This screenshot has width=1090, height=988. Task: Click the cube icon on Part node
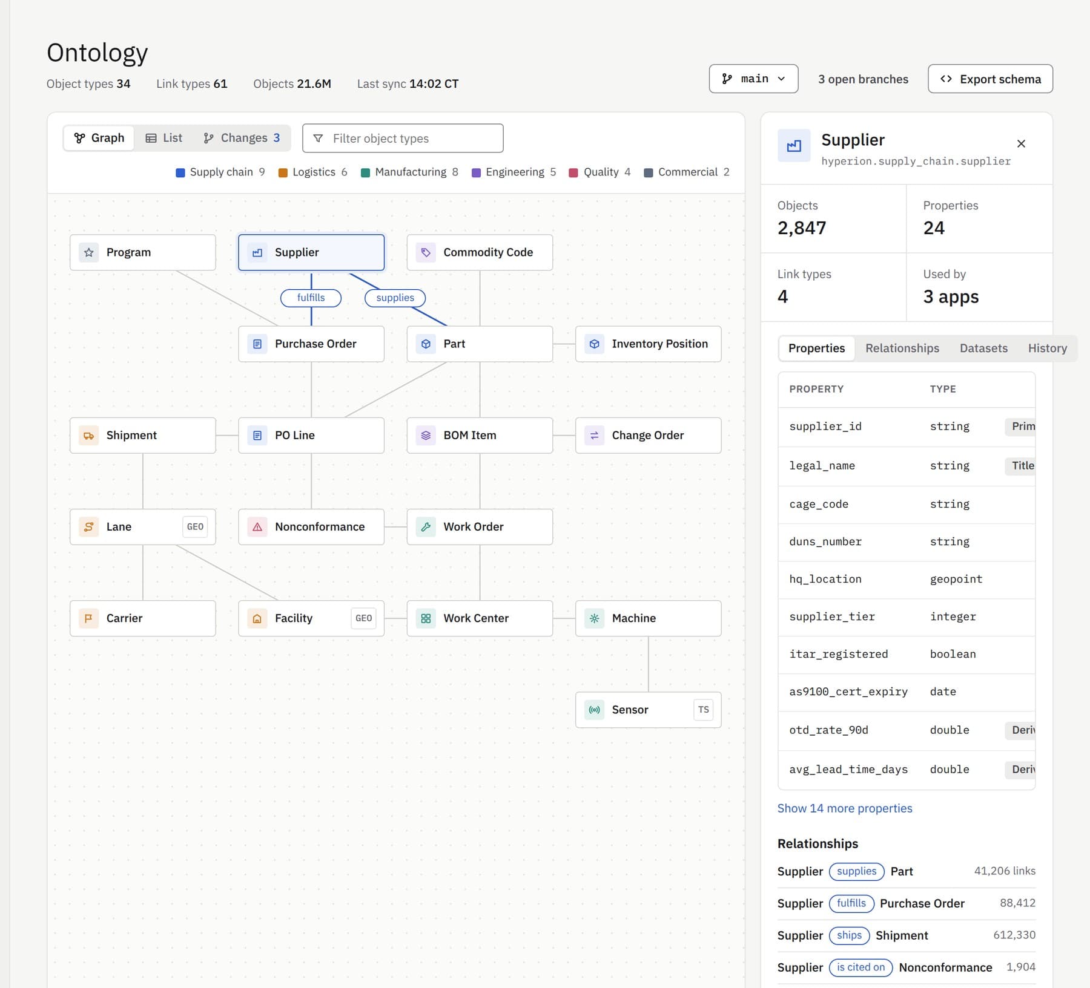point(426,344)
